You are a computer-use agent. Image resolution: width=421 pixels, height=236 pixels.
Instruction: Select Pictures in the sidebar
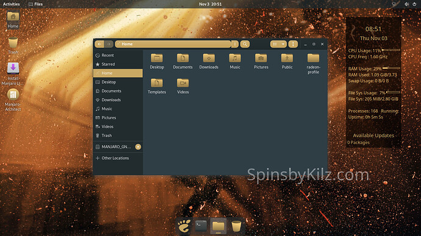click(118, 118)
